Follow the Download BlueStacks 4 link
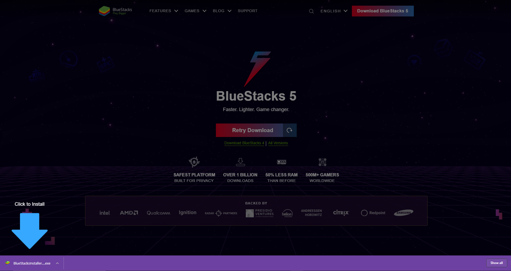The image size is (511, 271). [244, 143]
